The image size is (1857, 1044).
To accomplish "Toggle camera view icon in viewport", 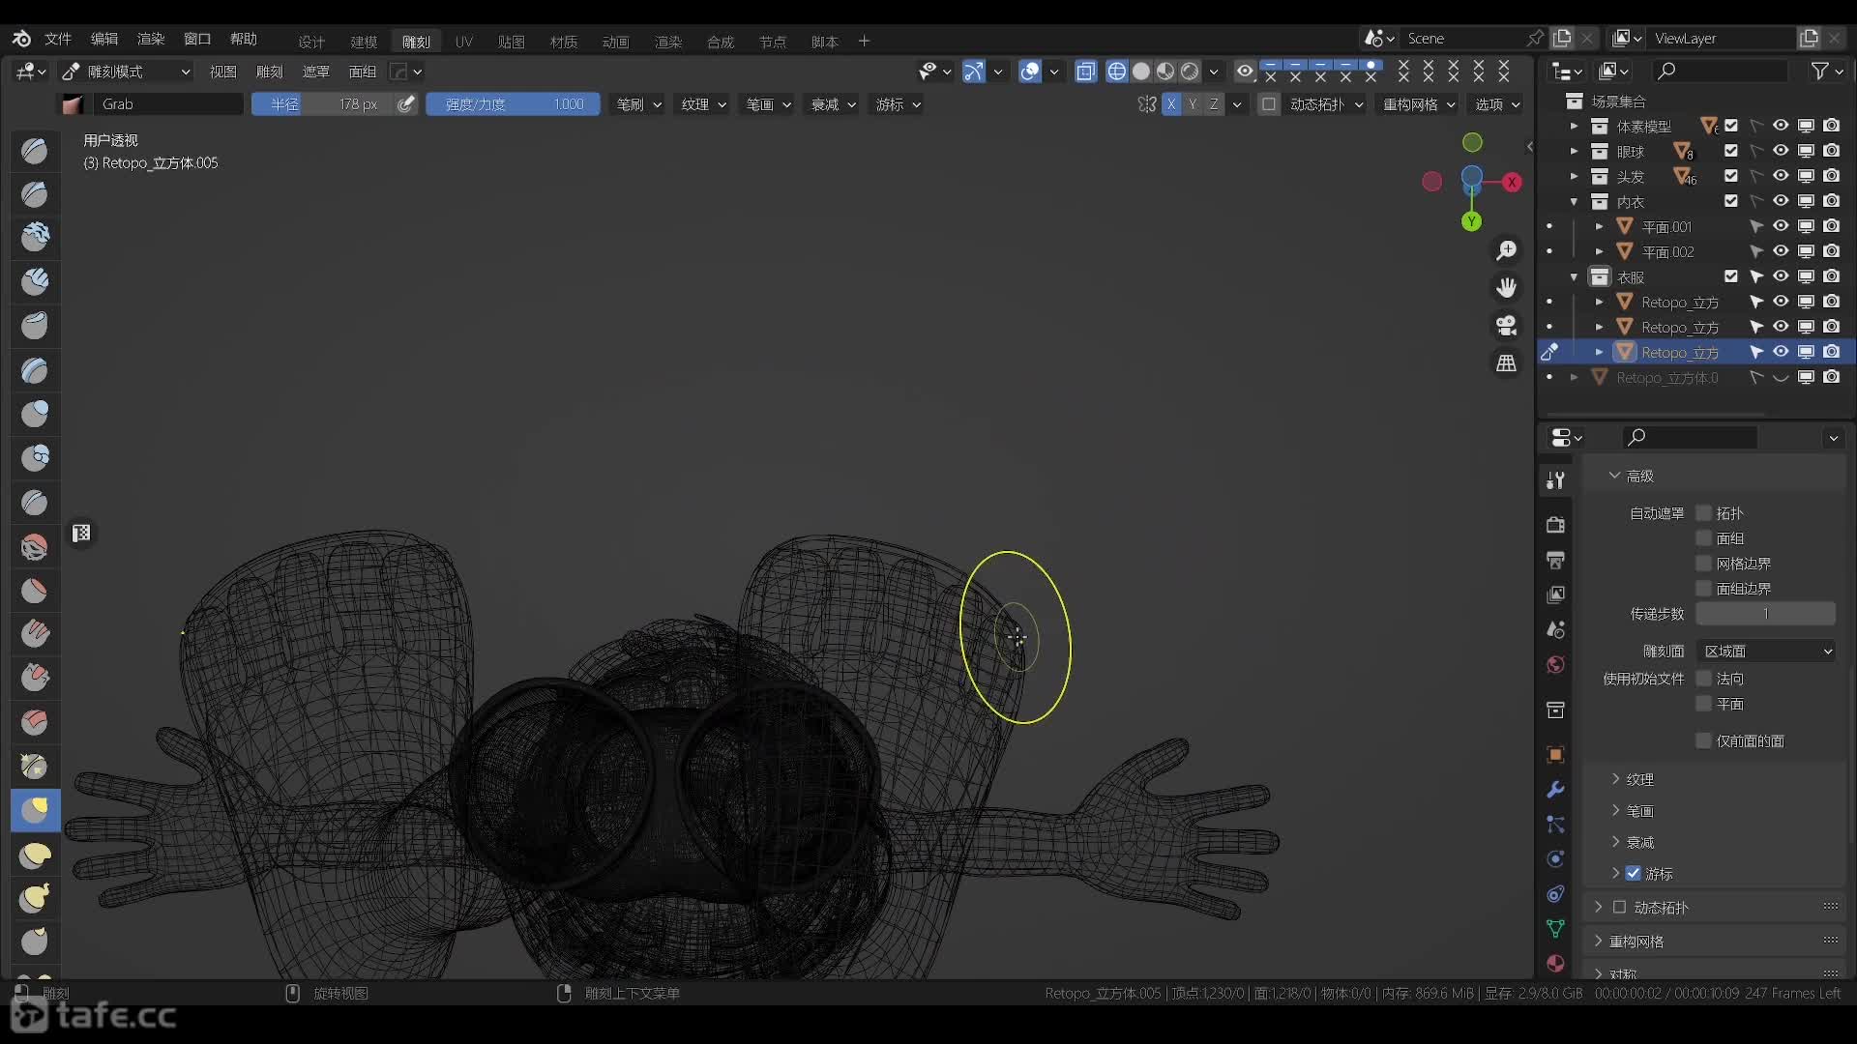I will [1506, 326].
